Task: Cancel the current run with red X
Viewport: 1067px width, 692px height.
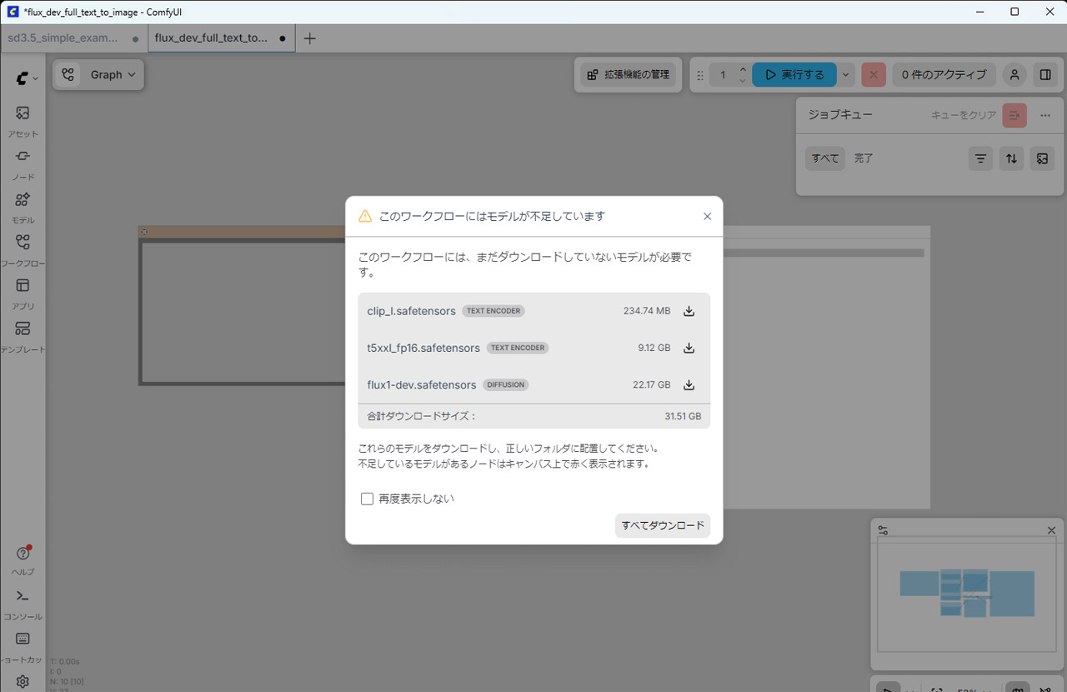Action: (874, 74)
